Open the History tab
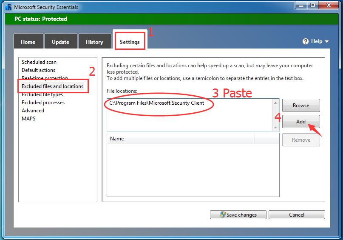343x240 pixels. click(x=94, y=42)
